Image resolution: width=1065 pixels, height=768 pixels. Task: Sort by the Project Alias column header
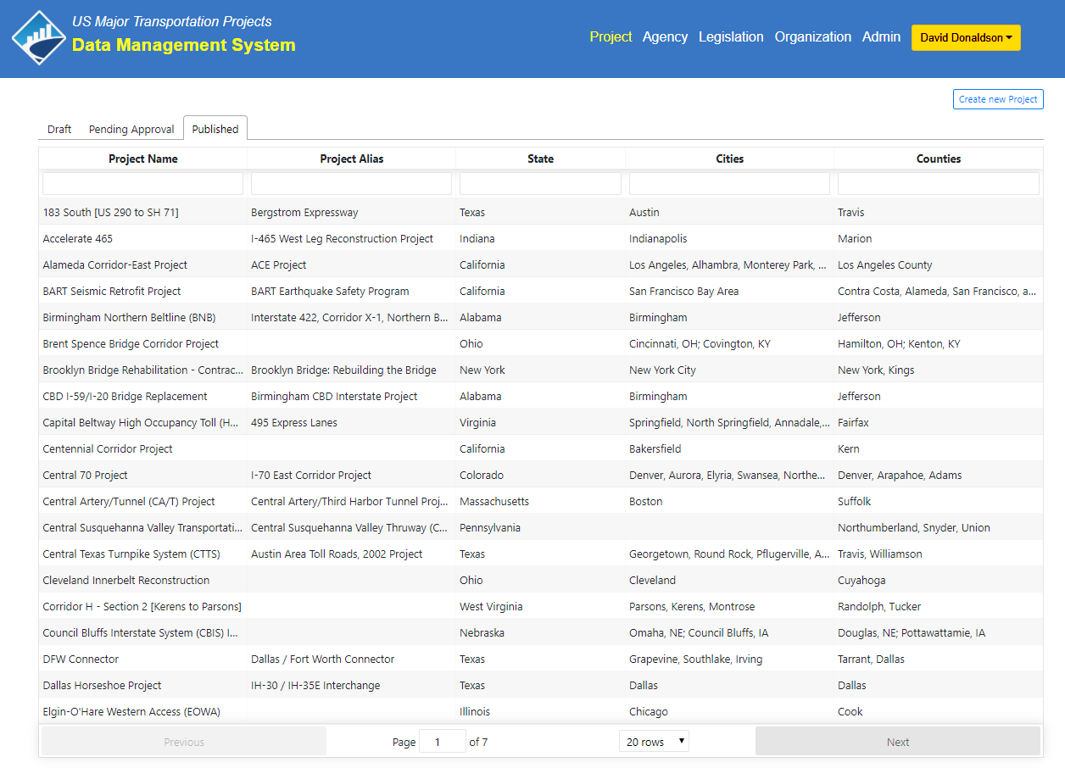[351, 159]
